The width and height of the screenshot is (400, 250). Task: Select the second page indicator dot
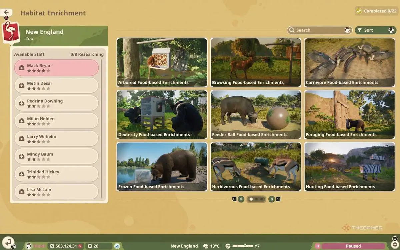256,199
